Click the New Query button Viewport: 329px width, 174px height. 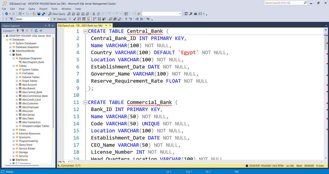(x=57, y=14)
